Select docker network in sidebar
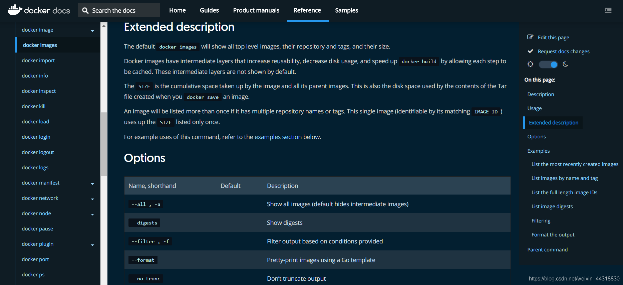The image size is (623, 285). [40, 198]
